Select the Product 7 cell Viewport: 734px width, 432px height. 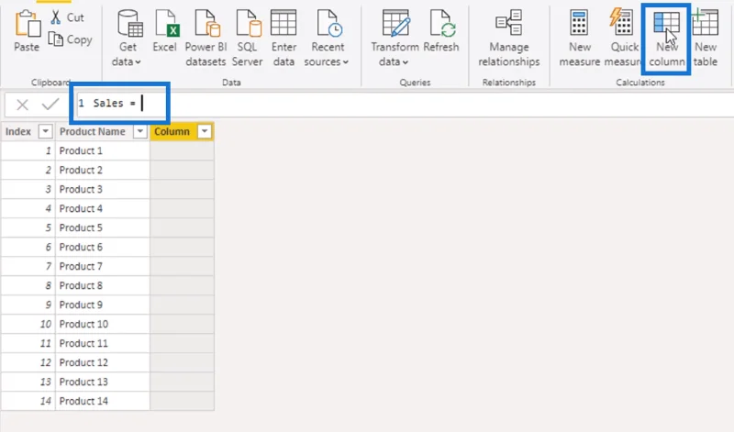click(x=103, y=266)
